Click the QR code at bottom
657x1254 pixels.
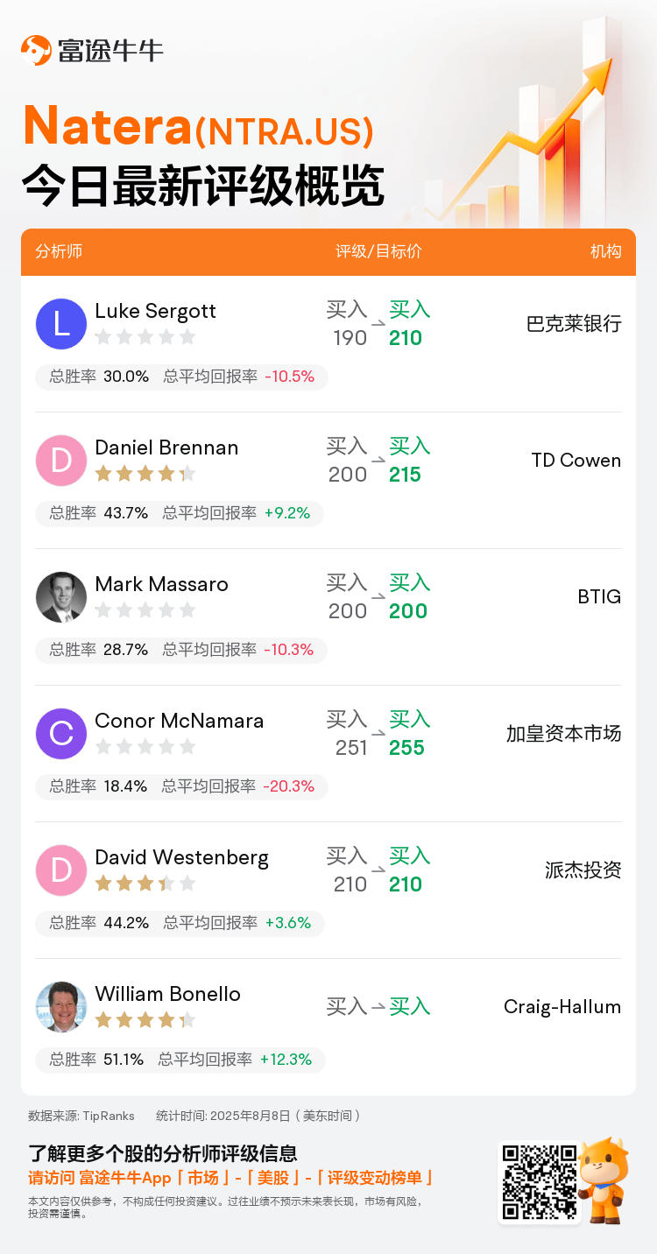pyautogui.click(x=539, y=1182)
